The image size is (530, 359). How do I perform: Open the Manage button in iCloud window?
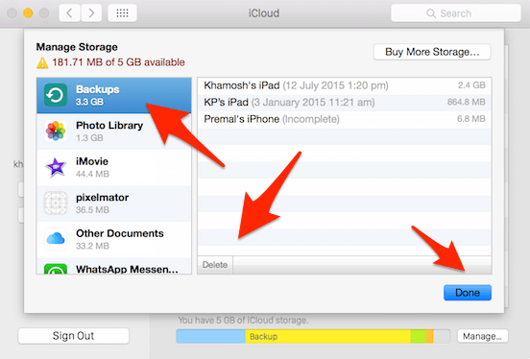(482, 336)
